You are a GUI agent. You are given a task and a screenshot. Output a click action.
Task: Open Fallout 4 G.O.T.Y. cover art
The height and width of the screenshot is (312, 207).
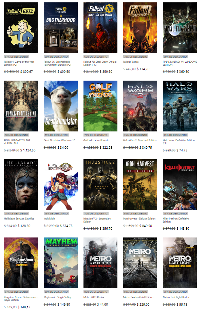click(x=21, y=28)
